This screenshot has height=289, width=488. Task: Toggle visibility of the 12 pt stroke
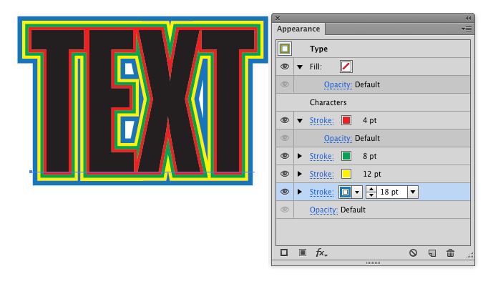pos(285,174)
